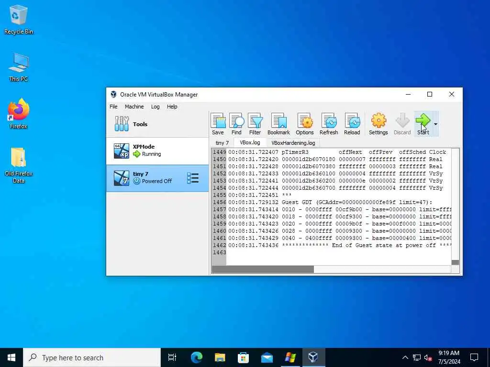Viewport: 490px width, 367px height.
Task: Save the log using the Save icon
Action: click(x=218, y=124)
